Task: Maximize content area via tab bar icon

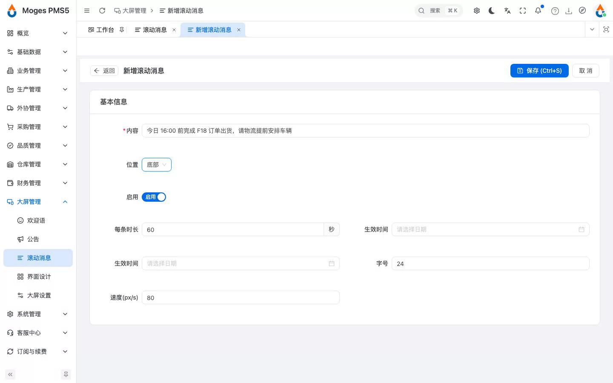Action: (606, 29)
